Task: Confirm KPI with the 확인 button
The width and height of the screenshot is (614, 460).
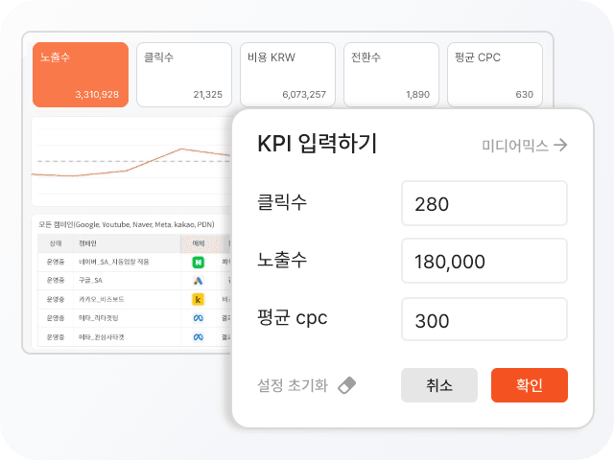Action: [530, 385]
